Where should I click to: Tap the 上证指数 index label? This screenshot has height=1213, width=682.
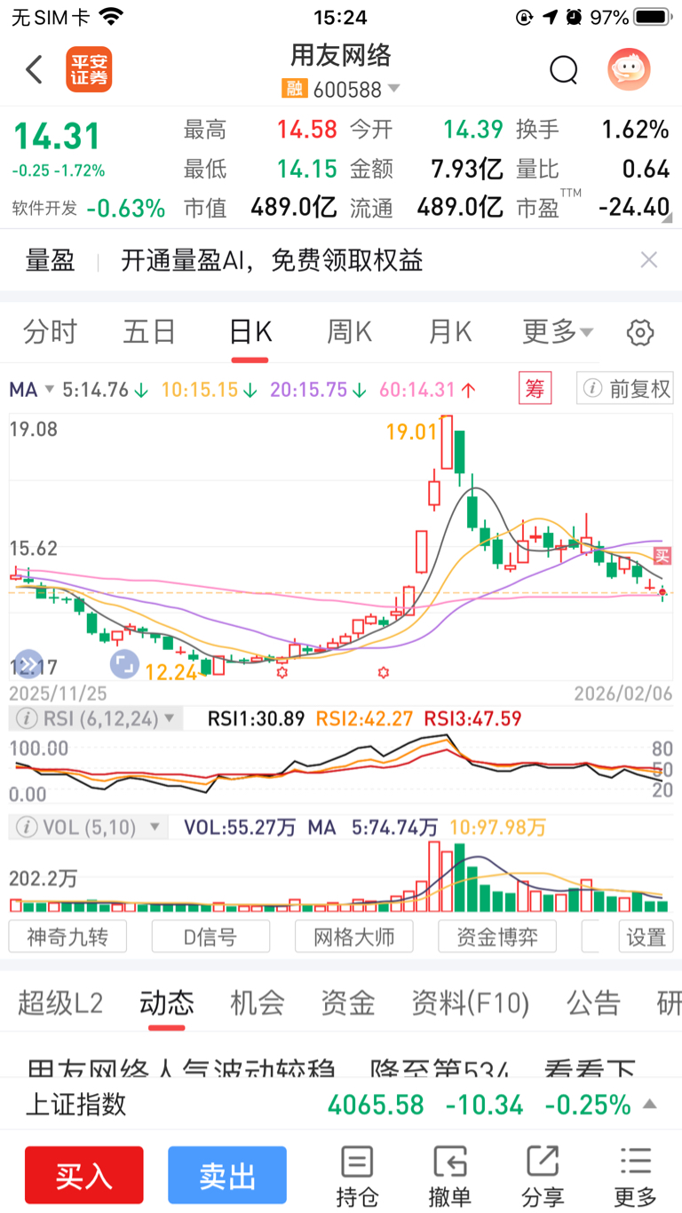(76, 1104)
